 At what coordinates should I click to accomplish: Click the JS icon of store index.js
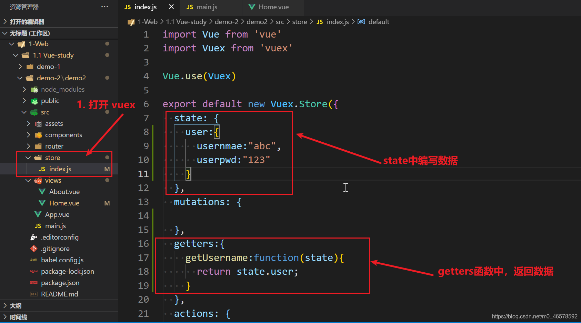click(42, 169)
